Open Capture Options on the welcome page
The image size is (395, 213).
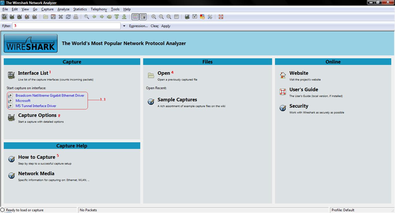37,115
